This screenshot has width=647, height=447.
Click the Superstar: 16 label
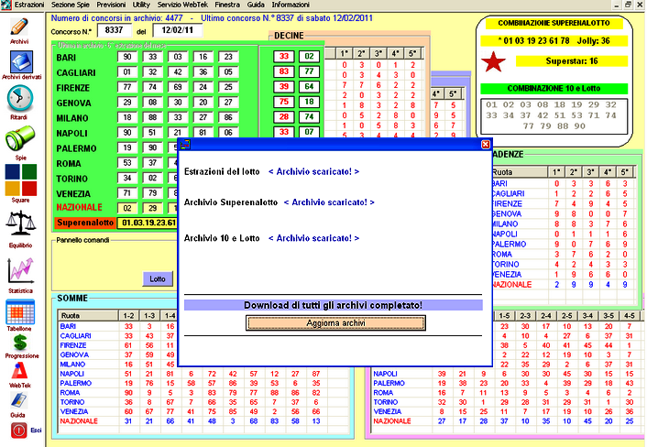coord(572,61)
